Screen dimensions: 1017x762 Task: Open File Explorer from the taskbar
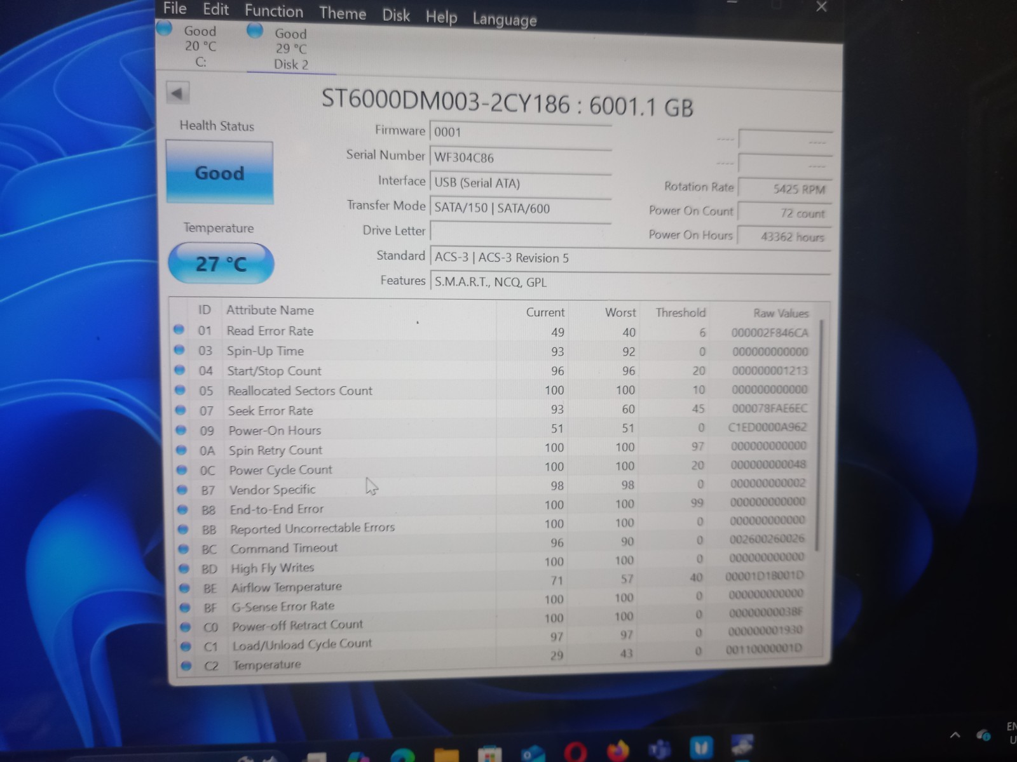coord(447,754)
